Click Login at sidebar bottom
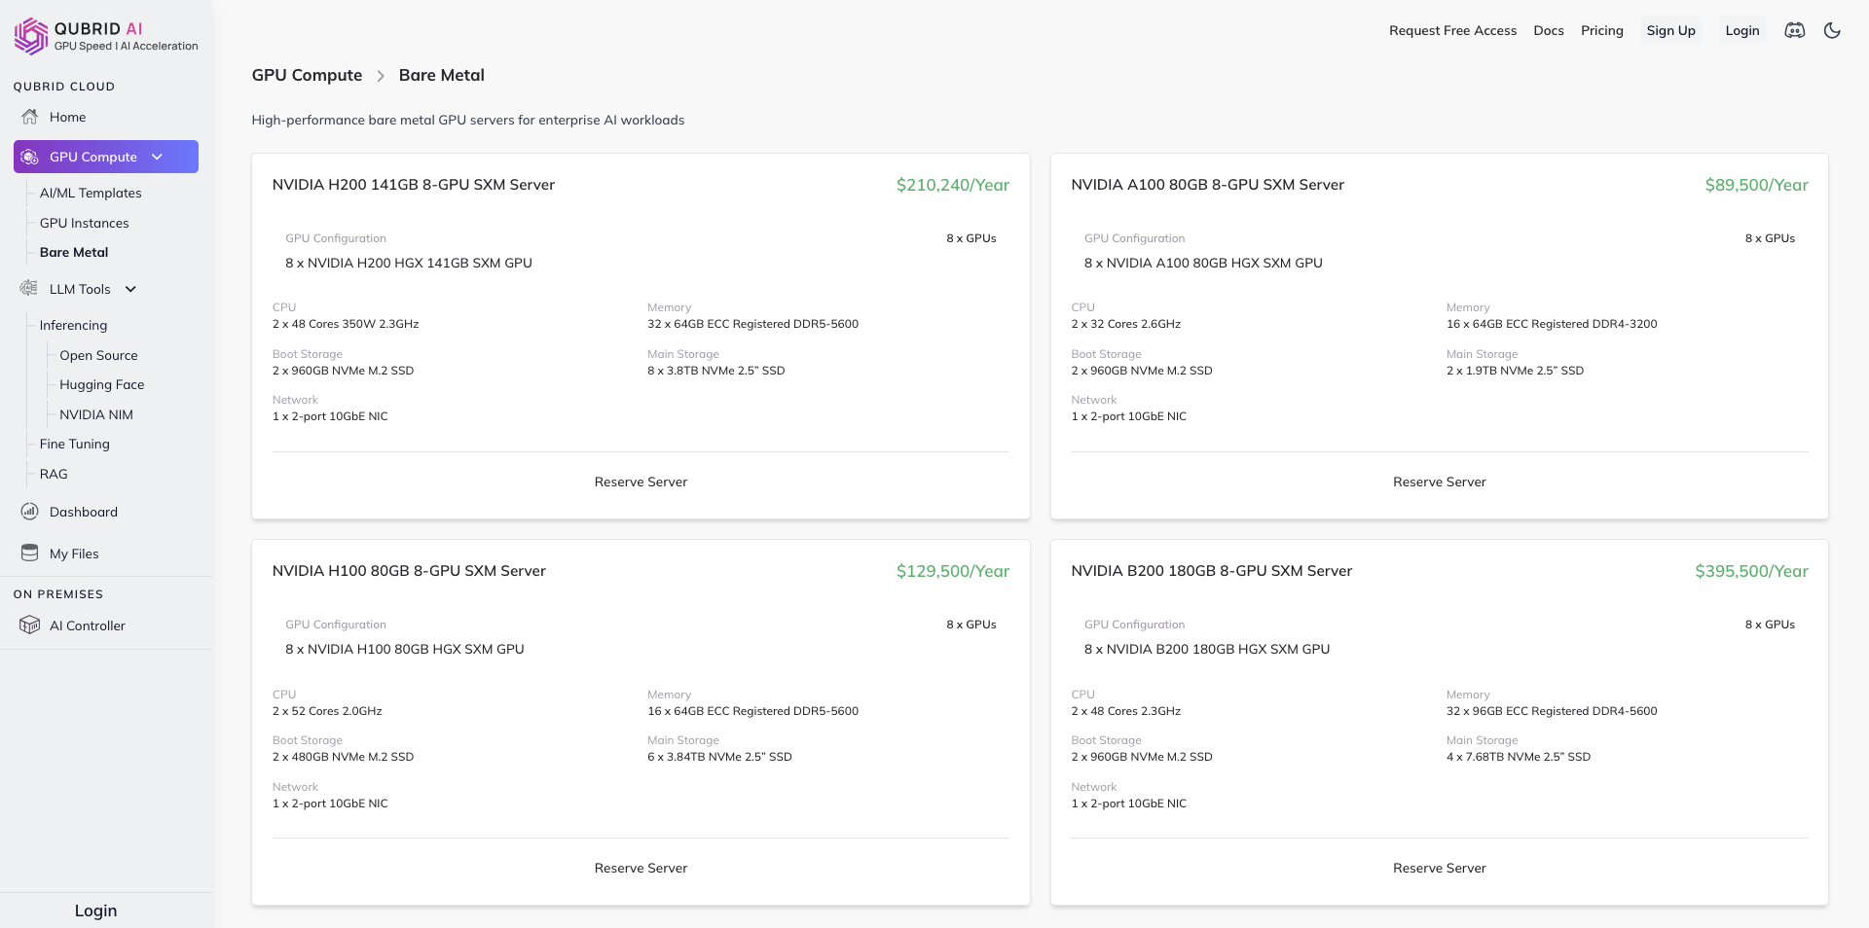This screenshot has height=928, width=1869. coord(95,910)
